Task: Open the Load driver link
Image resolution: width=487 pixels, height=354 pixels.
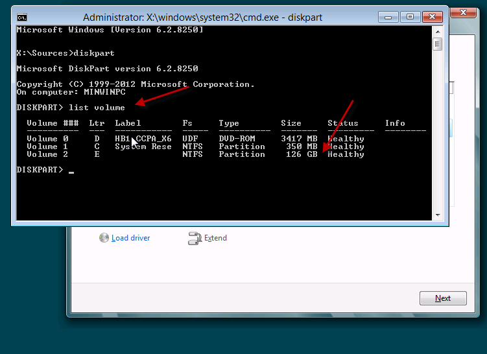Action: 130,238
